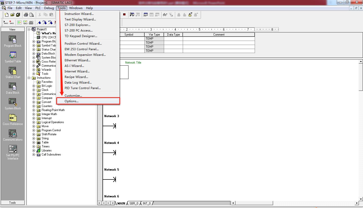Open Symbol Table from View sidebar
Screen dimensions: 363x208
[13, 57]
